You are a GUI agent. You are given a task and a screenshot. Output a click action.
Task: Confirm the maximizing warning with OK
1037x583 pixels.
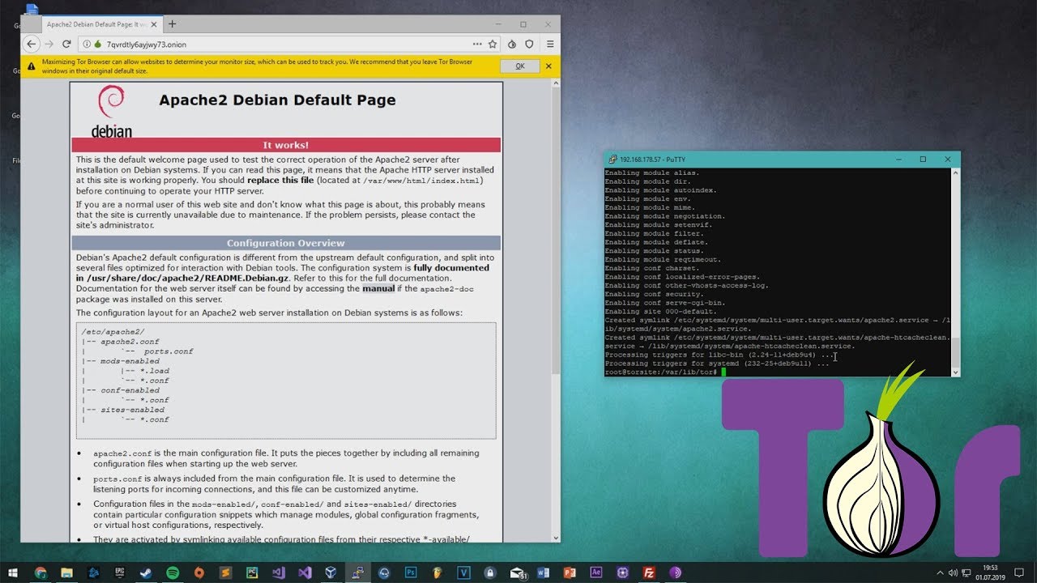point(520,66)
